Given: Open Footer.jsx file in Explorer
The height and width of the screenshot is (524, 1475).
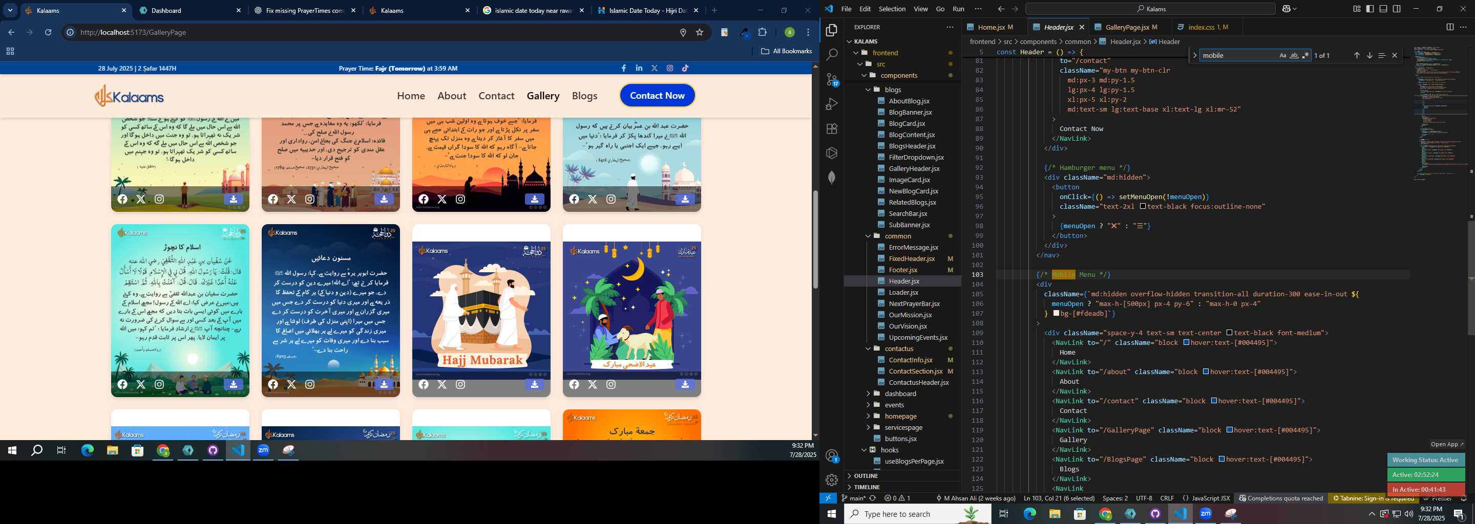Looking at the screenshot, I should tap(903, 270).
